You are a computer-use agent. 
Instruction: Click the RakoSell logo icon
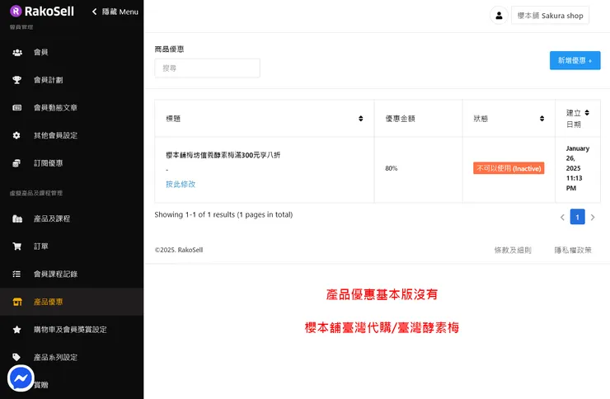point(16,12)
